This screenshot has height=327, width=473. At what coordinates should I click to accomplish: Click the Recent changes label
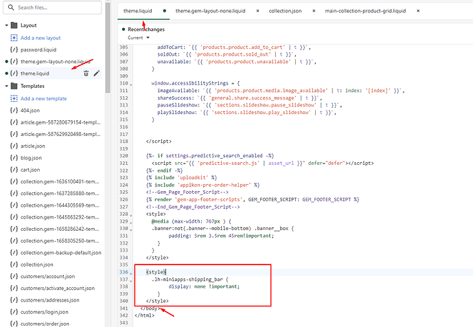click(146, 30)
